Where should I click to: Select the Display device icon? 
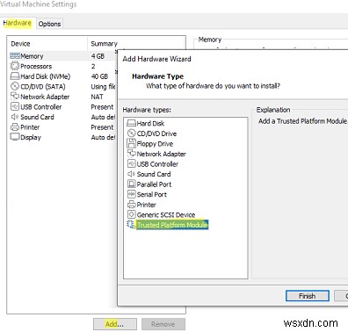15,137
